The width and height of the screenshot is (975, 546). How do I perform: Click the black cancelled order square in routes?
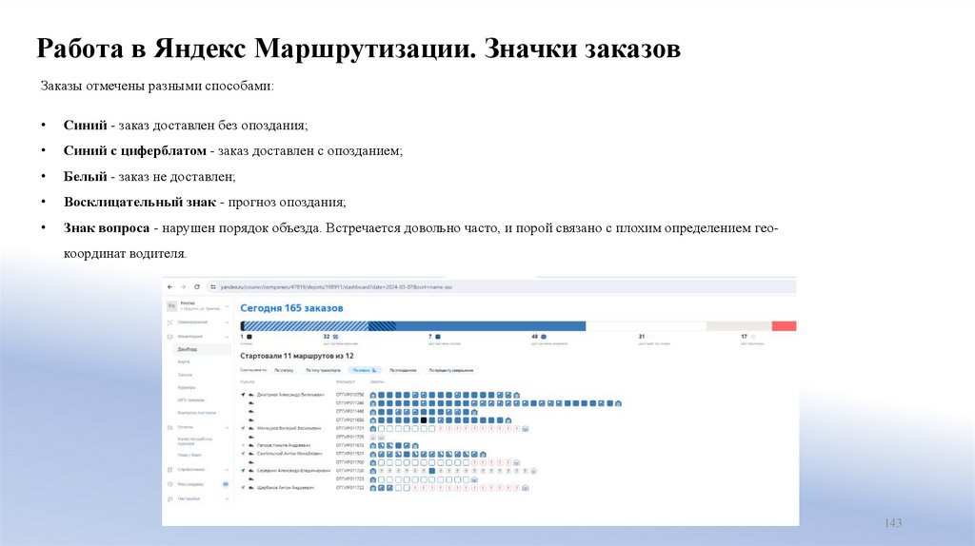click(424, 420)
